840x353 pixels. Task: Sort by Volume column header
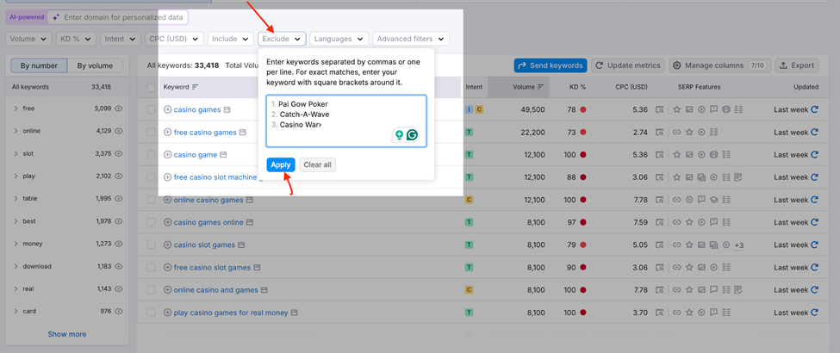[528, 87]
